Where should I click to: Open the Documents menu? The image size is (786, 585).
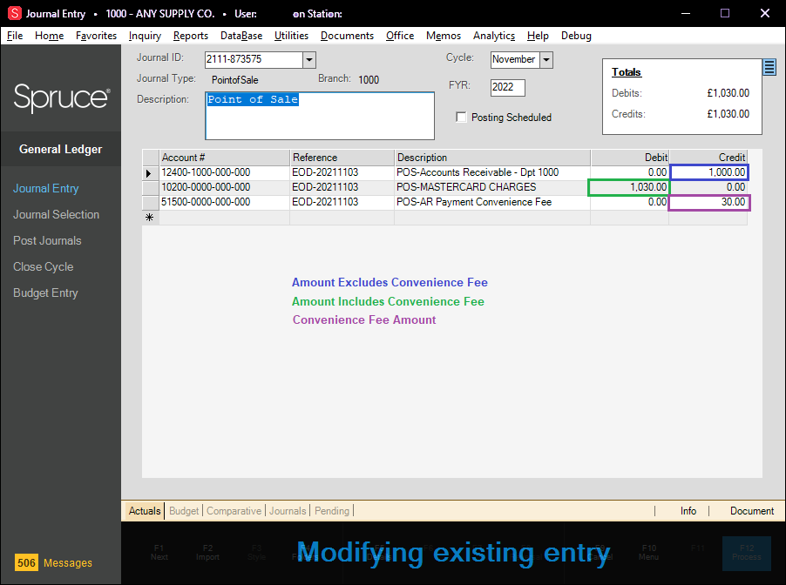coord(347,36)
